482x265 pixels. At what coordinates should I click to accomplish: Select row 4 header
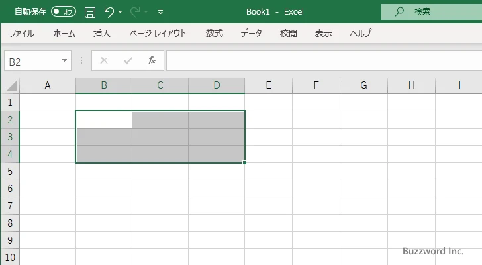click(x=10, y=154)
